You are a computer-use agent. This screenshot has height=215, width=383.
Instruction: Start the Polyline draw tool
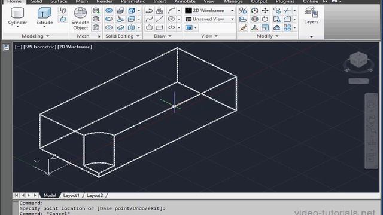pyautogui.click(x=149, y=11)
